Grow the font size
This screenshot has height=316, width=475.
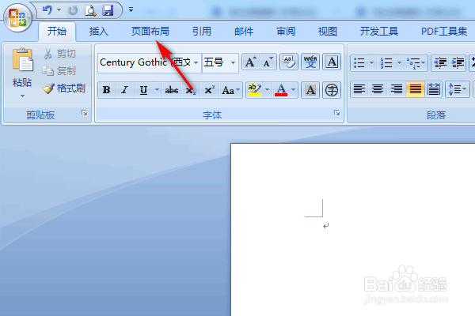point(251,62)
